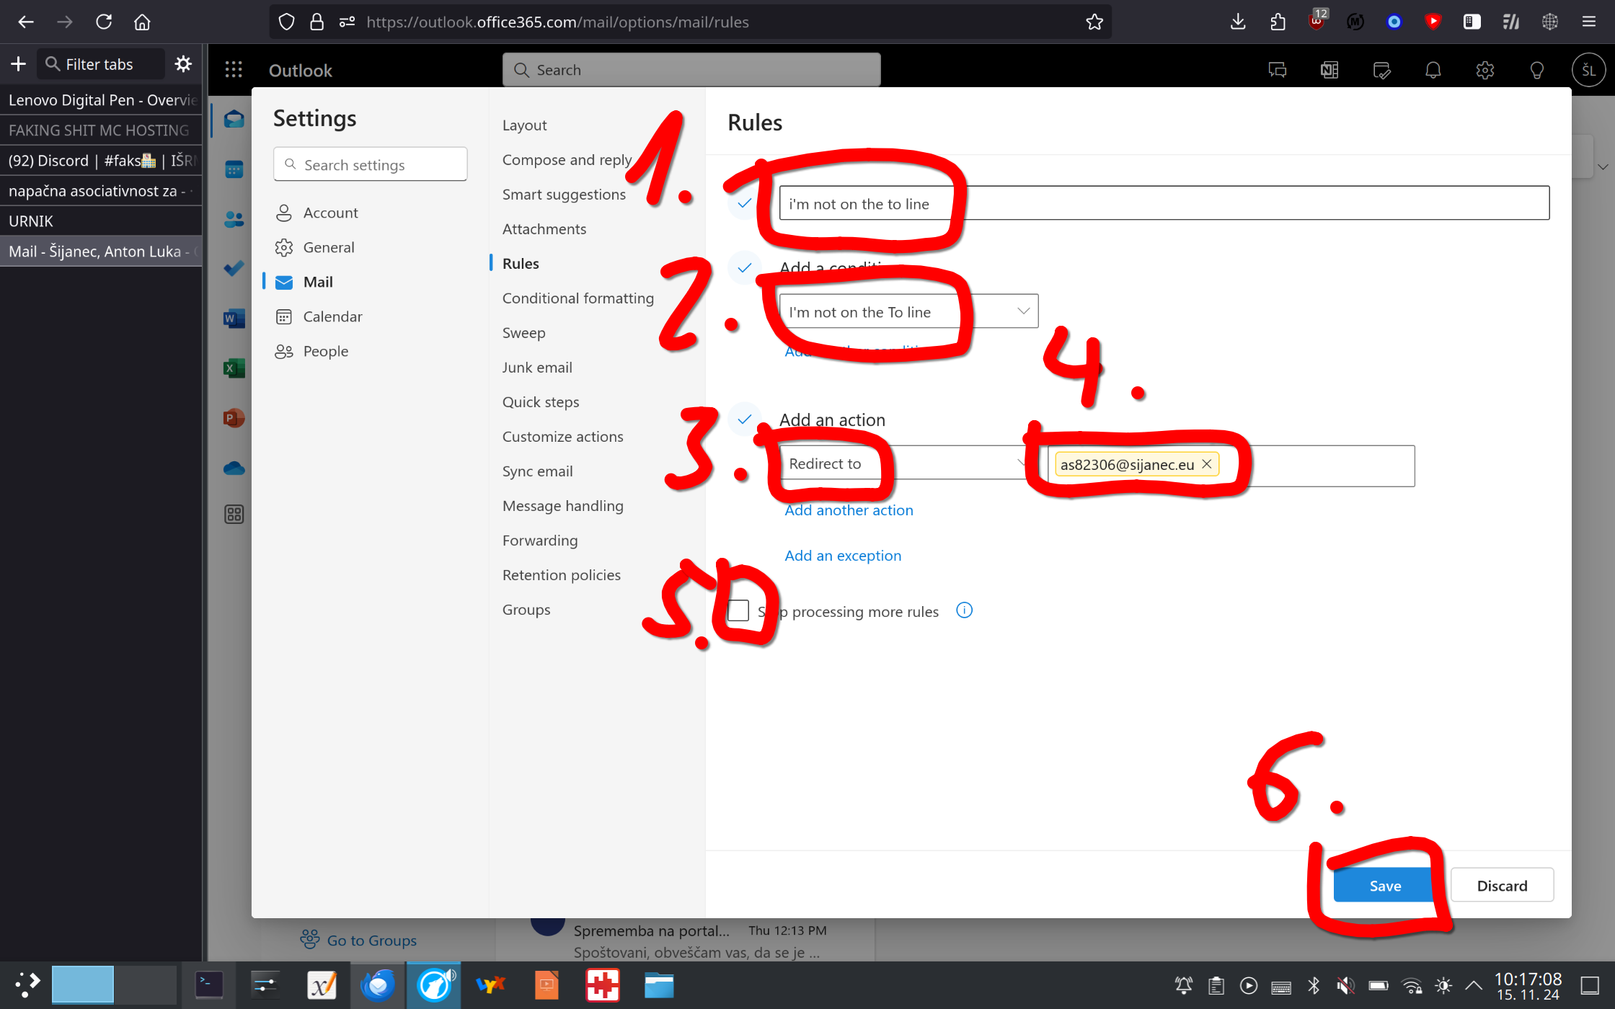Open the Excel app in sidebar

[x=234, y=368]
